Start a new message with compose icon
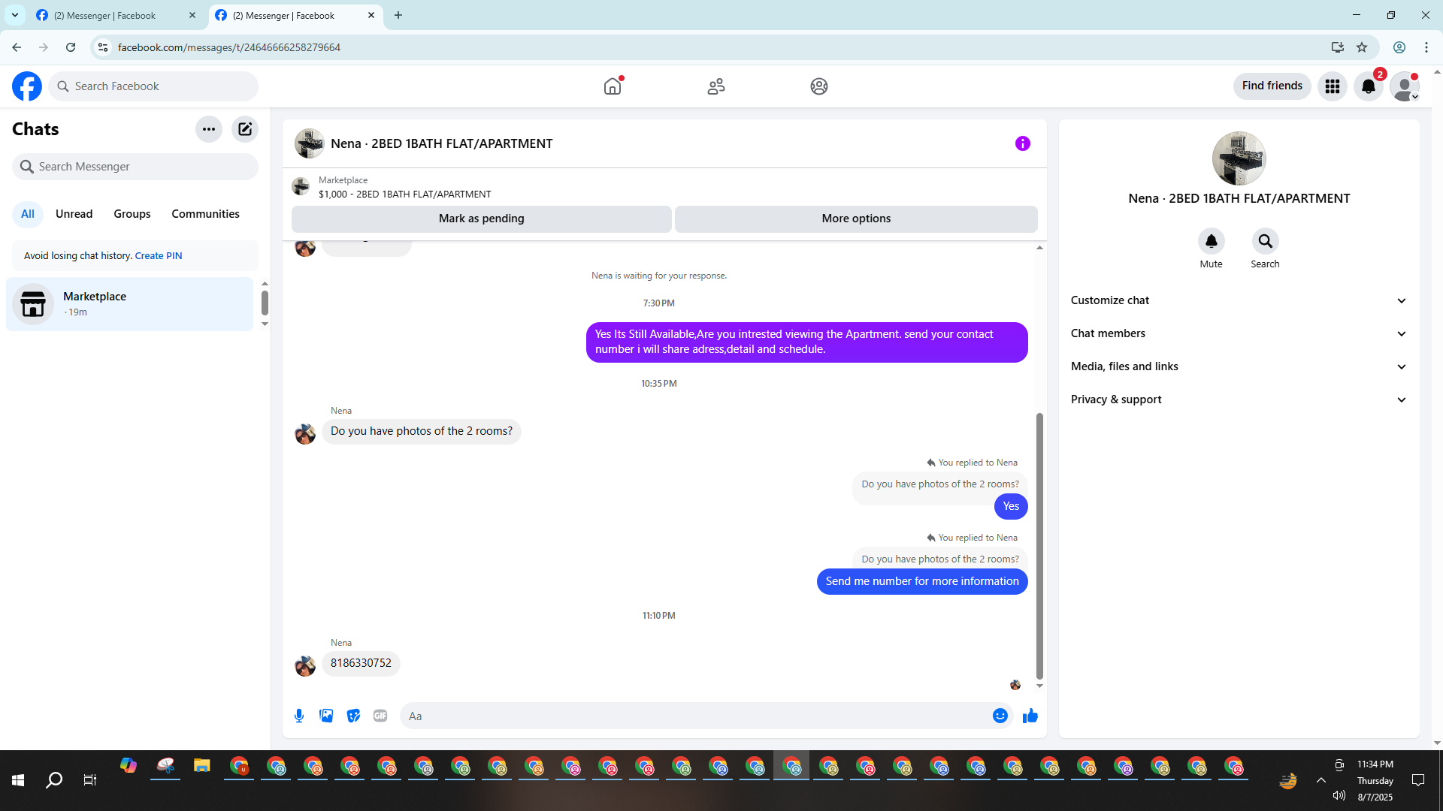Image resolution: width=1443 pixels, height=811 pixels. point(245,129)
